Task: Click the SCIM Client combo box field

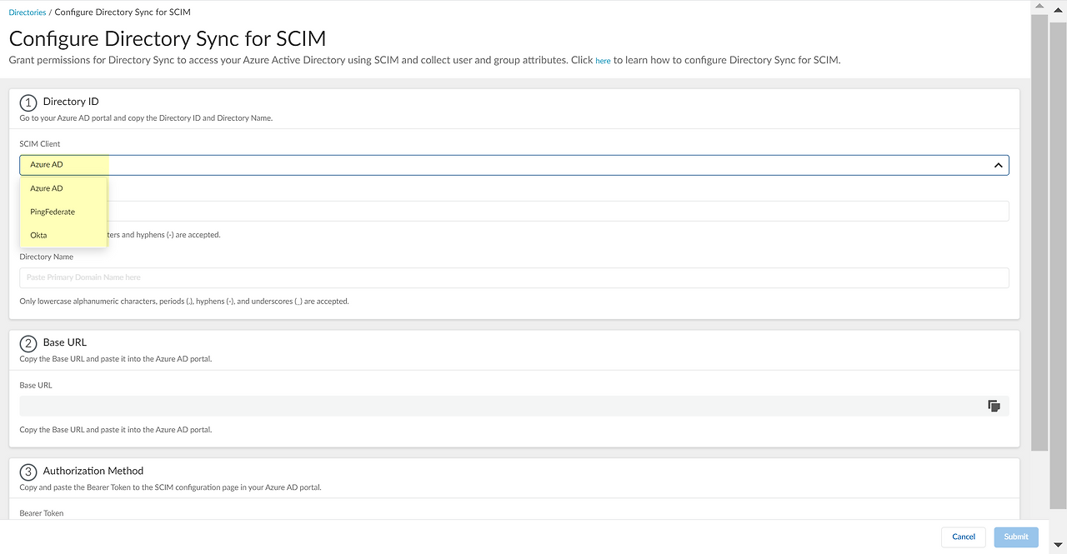Action: point(514,165)
